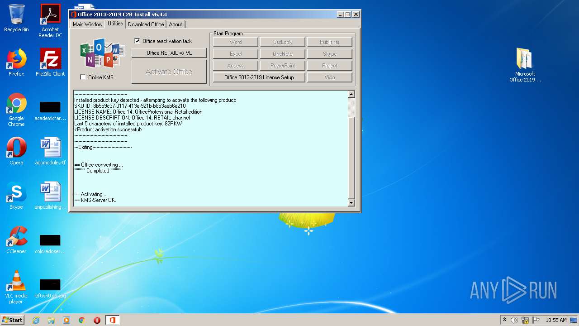Click the Excel start button
The width and height of the screenshot is (579, 326).
pos(236,54)
